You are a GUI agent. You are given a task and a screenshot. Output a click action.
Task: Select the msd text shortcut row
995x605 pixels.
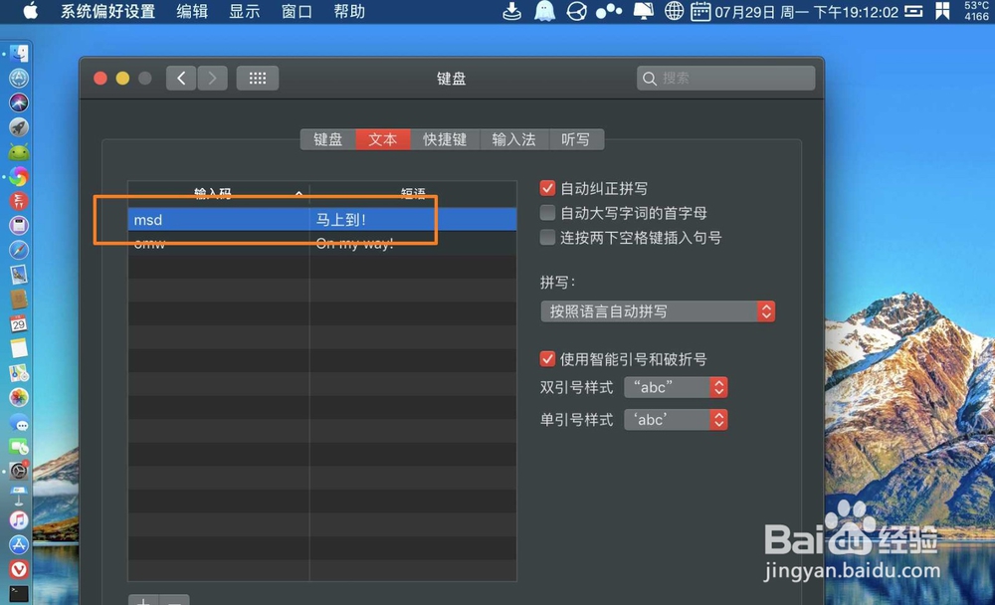tap(249, 219)
